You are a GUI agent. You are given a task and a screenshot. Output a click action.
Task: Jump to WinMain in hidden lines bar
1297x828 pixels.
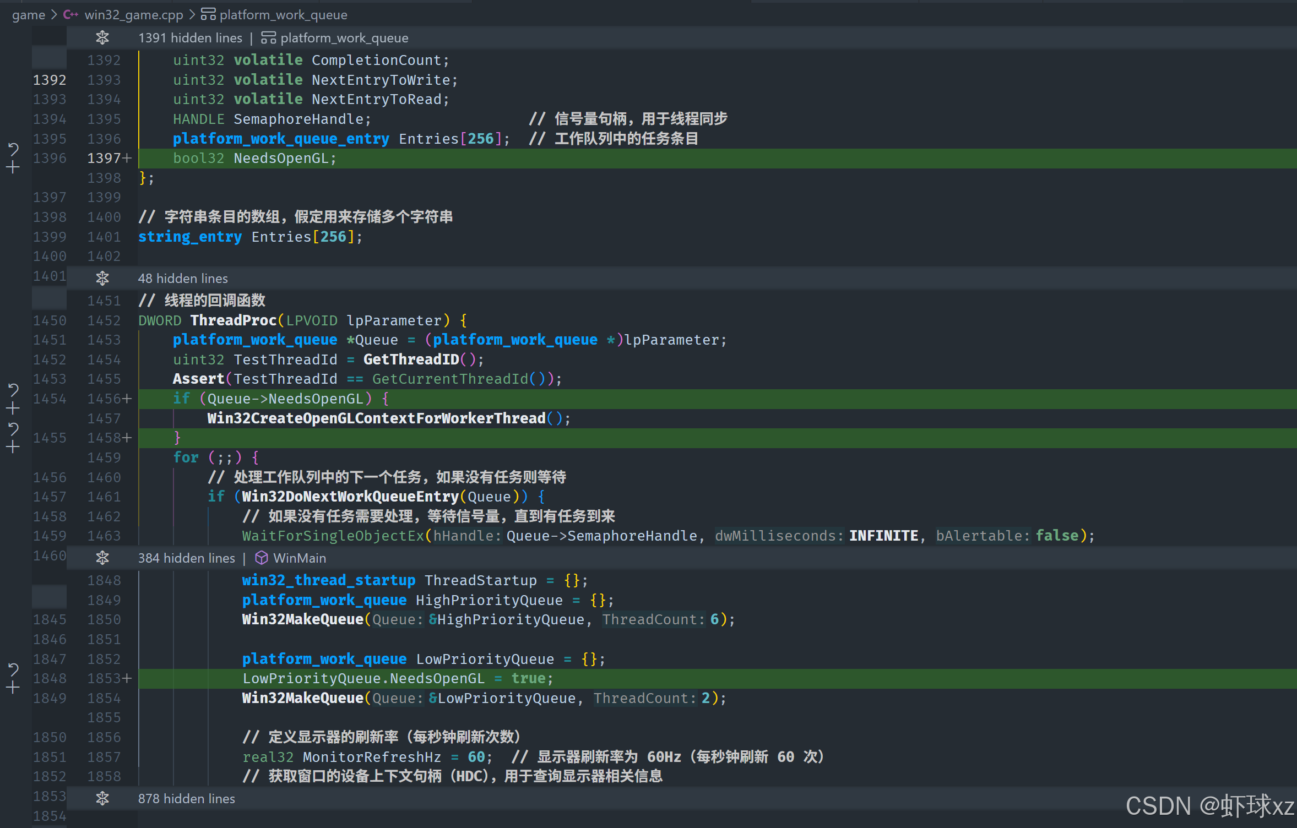pos(299,558)
